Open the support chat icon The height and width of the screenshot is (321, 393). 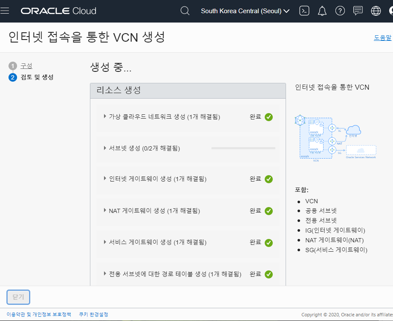(358, 11)
